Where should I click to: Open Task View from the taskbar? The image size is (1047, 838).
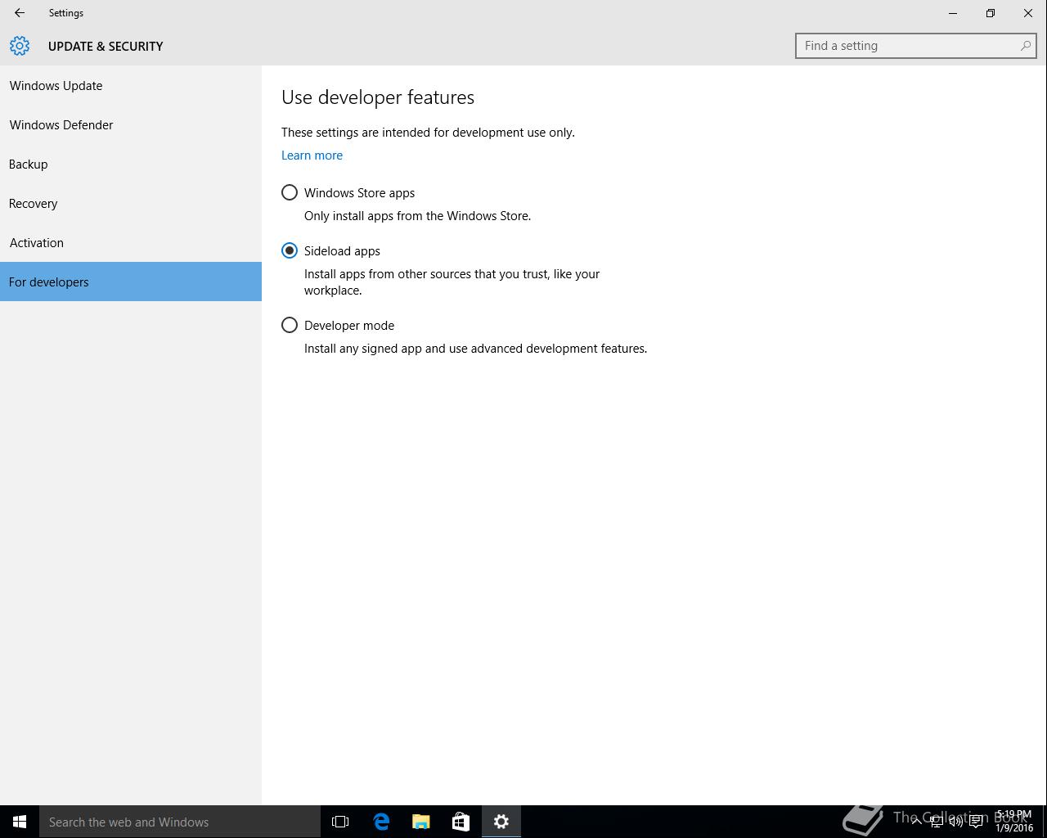coord(340,822)
